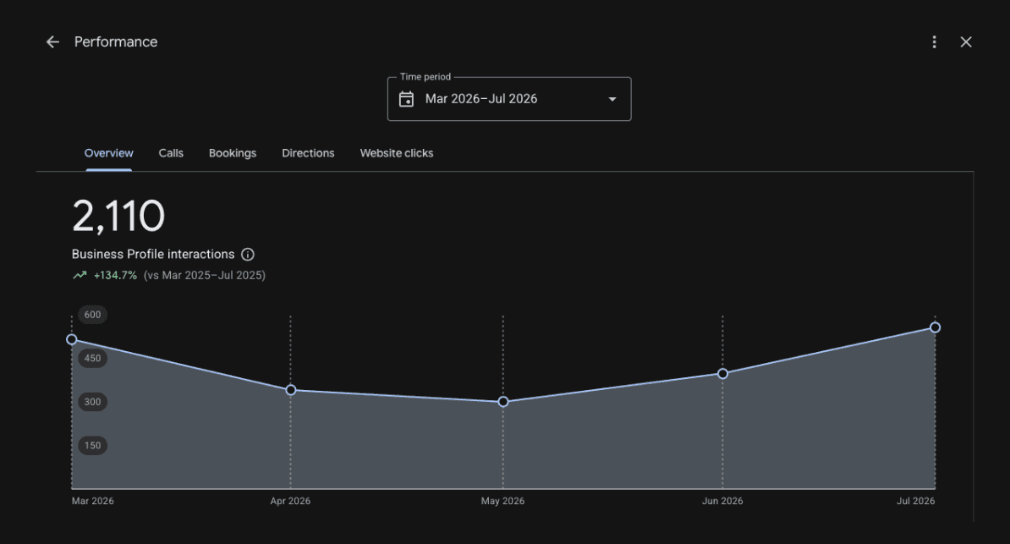Select the Apr 2026 data point on chart
Image resolution: width=1010 pixels, height=544 pixels.
pos(290,390)
